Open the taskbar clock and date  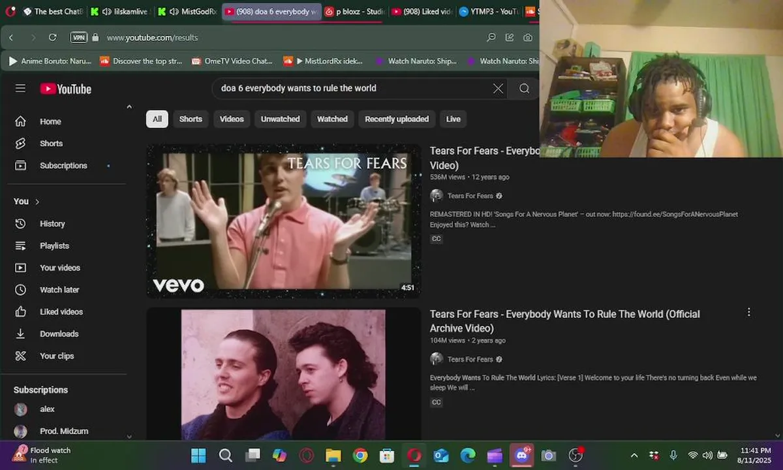coord(756,455)
